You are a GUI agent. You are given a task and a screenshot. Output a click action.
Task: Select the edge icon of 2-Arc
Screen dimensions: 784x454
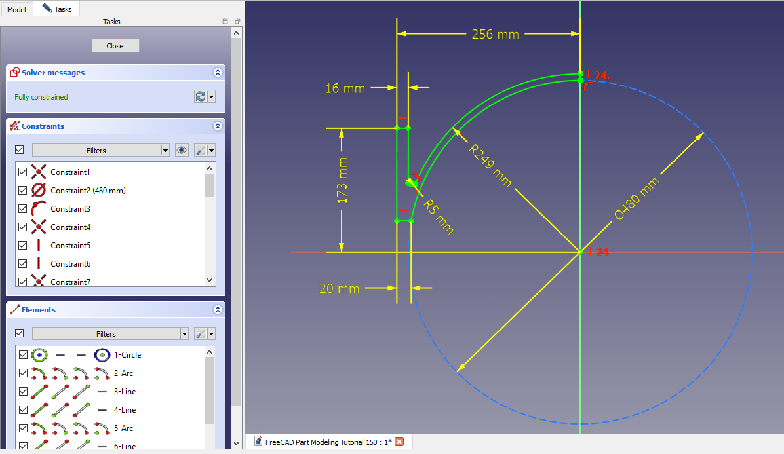39,373
